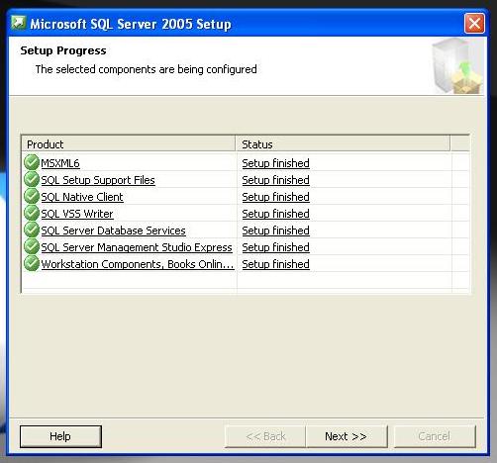Screen dimensions: 497x463
Task: View Setup finished status for Management Studio Express
Action: (275, 247)
